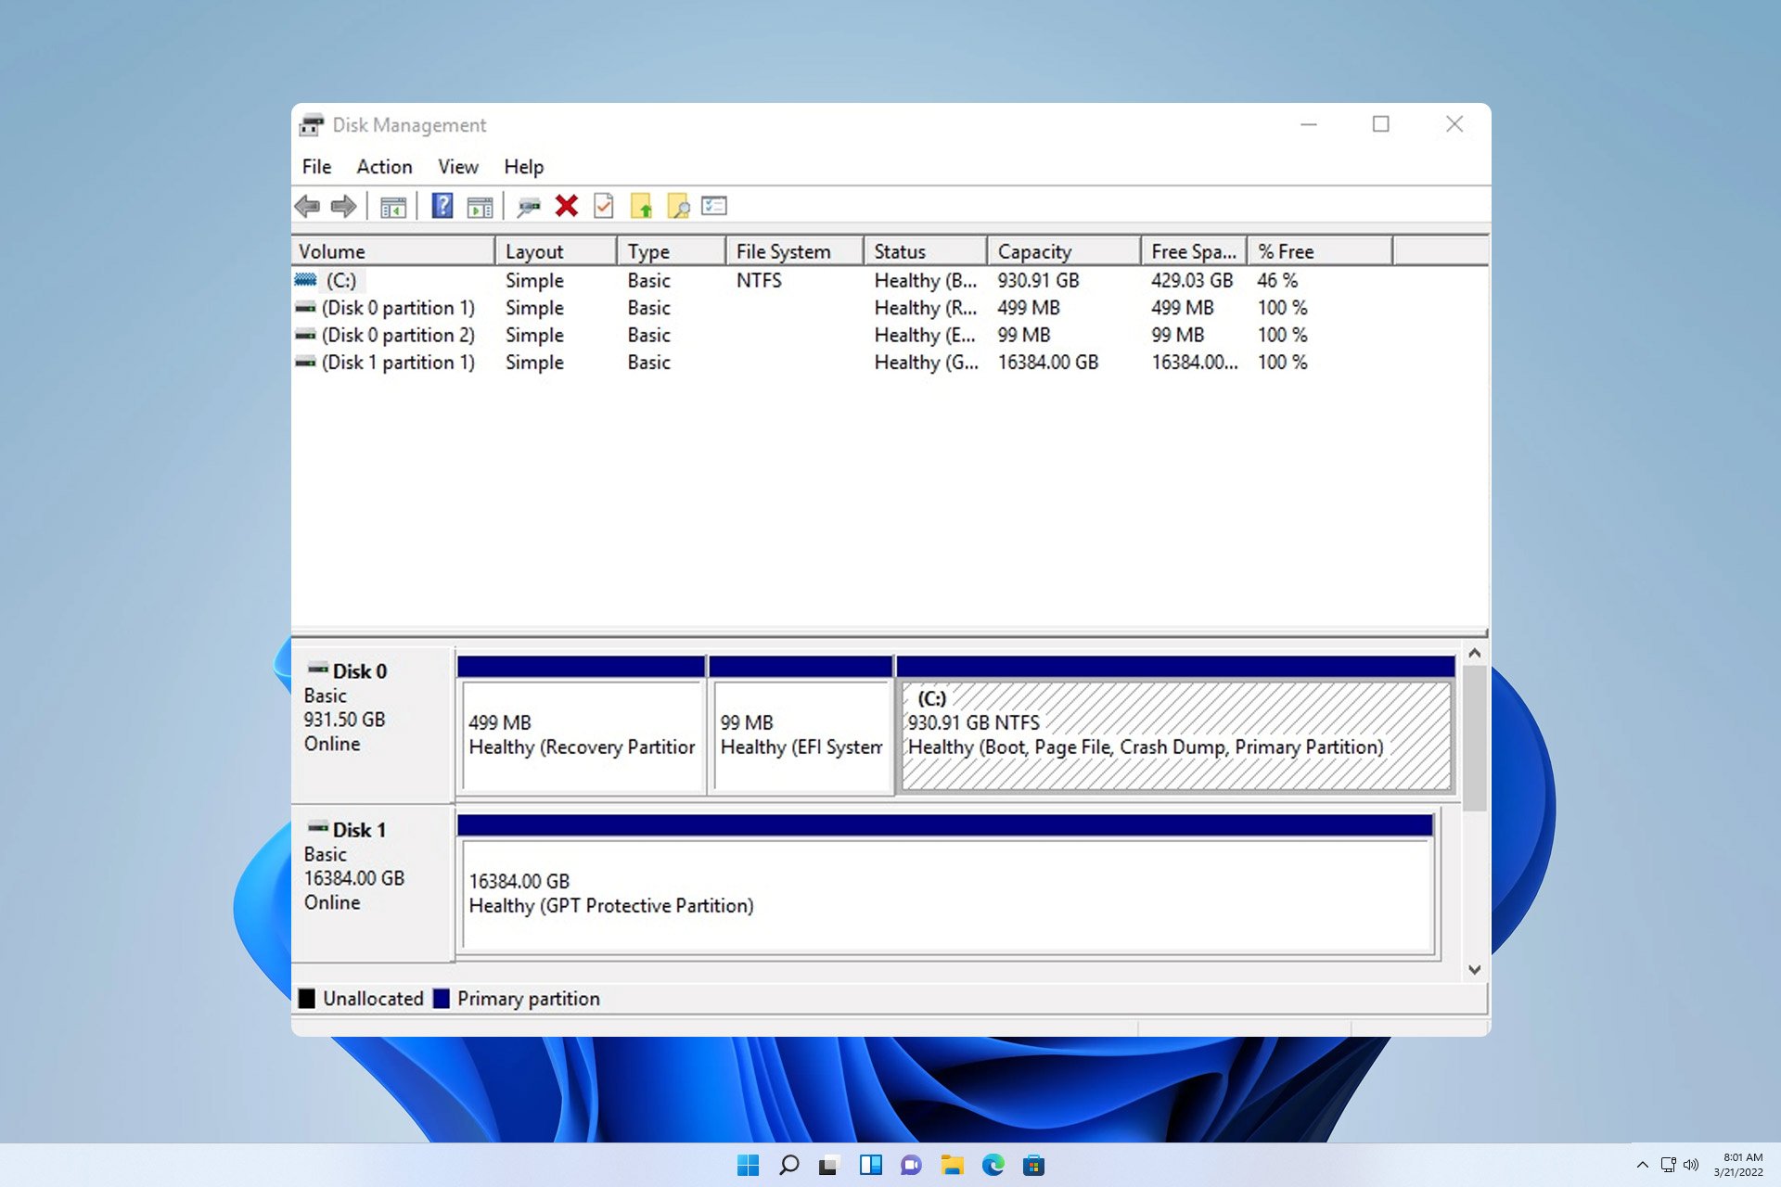Select the properties/details view icon
Image resolution: width=1781 pixels, height=1187 pixels.
713,205
